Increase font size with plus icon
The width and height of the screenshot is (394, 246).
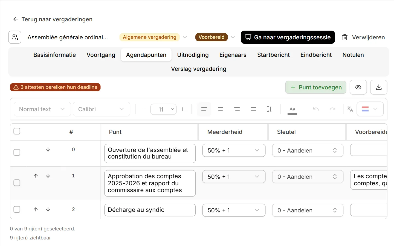tap(182, 109)
